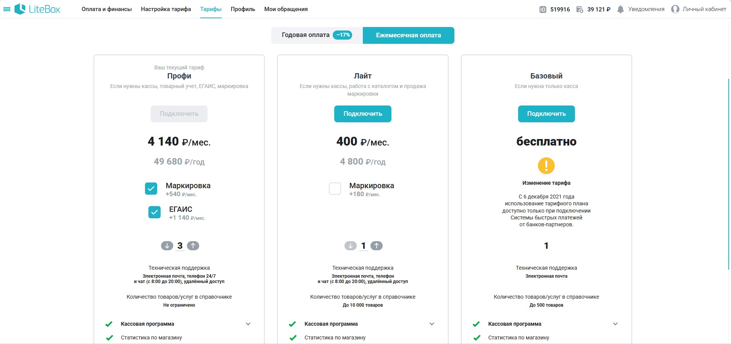
Task: Decrease cash register count in Профи tariff
Action: click(x=167, y=246)
